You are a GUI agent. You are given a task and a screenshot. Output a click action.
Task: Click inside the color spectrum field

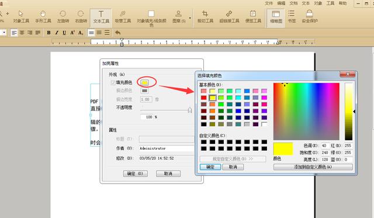coord(306,112)
